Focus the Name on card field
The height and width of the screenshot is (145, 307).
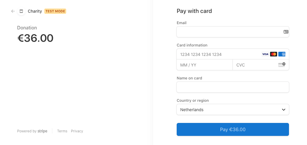(x=233, y=87)
